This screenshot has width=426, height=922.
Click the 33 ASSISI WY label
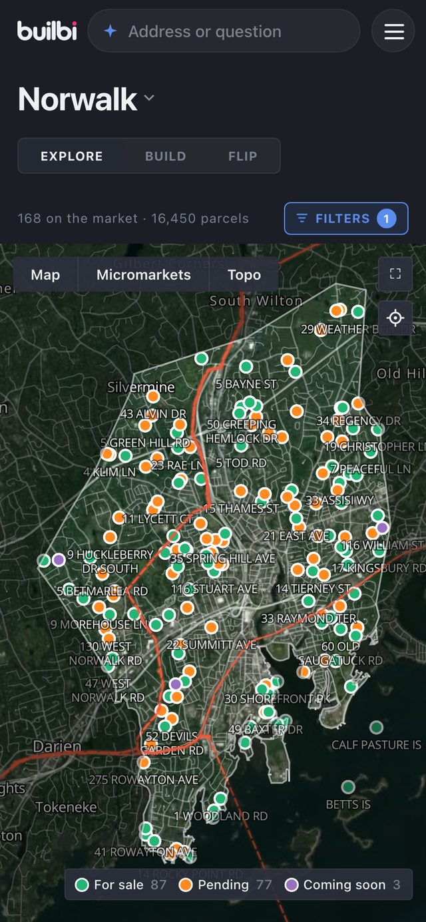coord(340,500)
